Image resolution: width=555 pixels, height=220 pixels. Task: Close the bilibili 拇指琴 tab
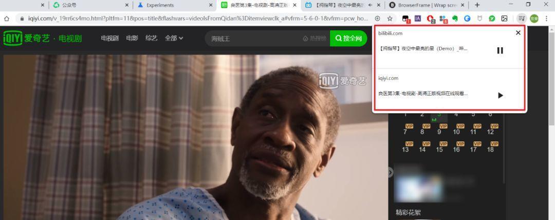tap(379, 5)
